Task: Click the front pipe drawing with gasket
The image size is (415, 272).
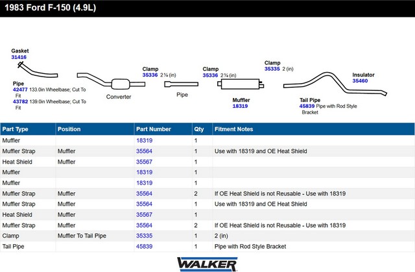Action: (x=38, y=70)
